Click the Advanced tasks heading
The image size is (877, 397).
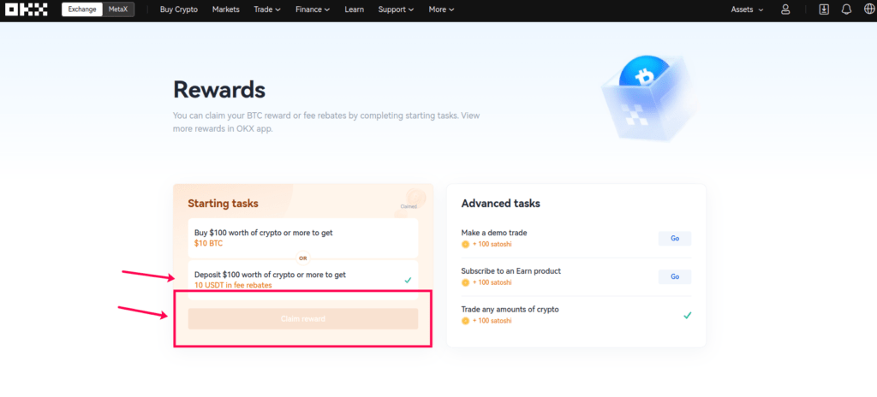500,204
